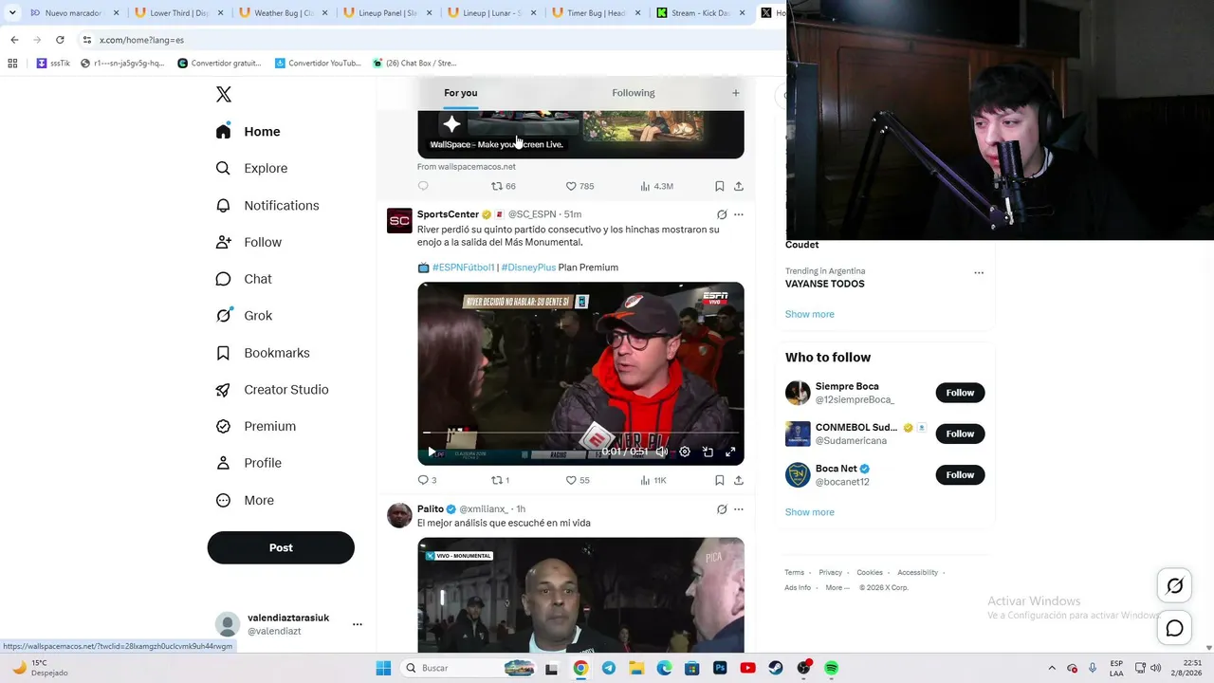Switch to the Stream - Kick browser tab
Image resolution: width=1214 pixels, height=683 pixels.
[701, 13]
